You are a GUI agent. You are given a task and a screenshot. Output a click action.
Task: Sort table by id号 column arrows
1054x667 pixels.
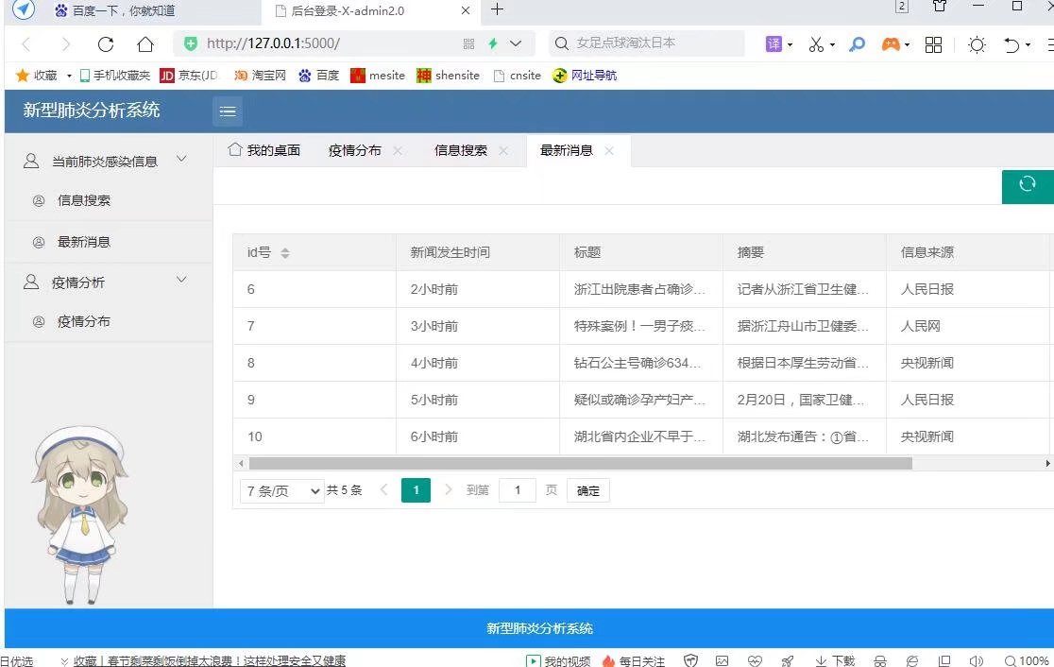click(x=285, y=253)
